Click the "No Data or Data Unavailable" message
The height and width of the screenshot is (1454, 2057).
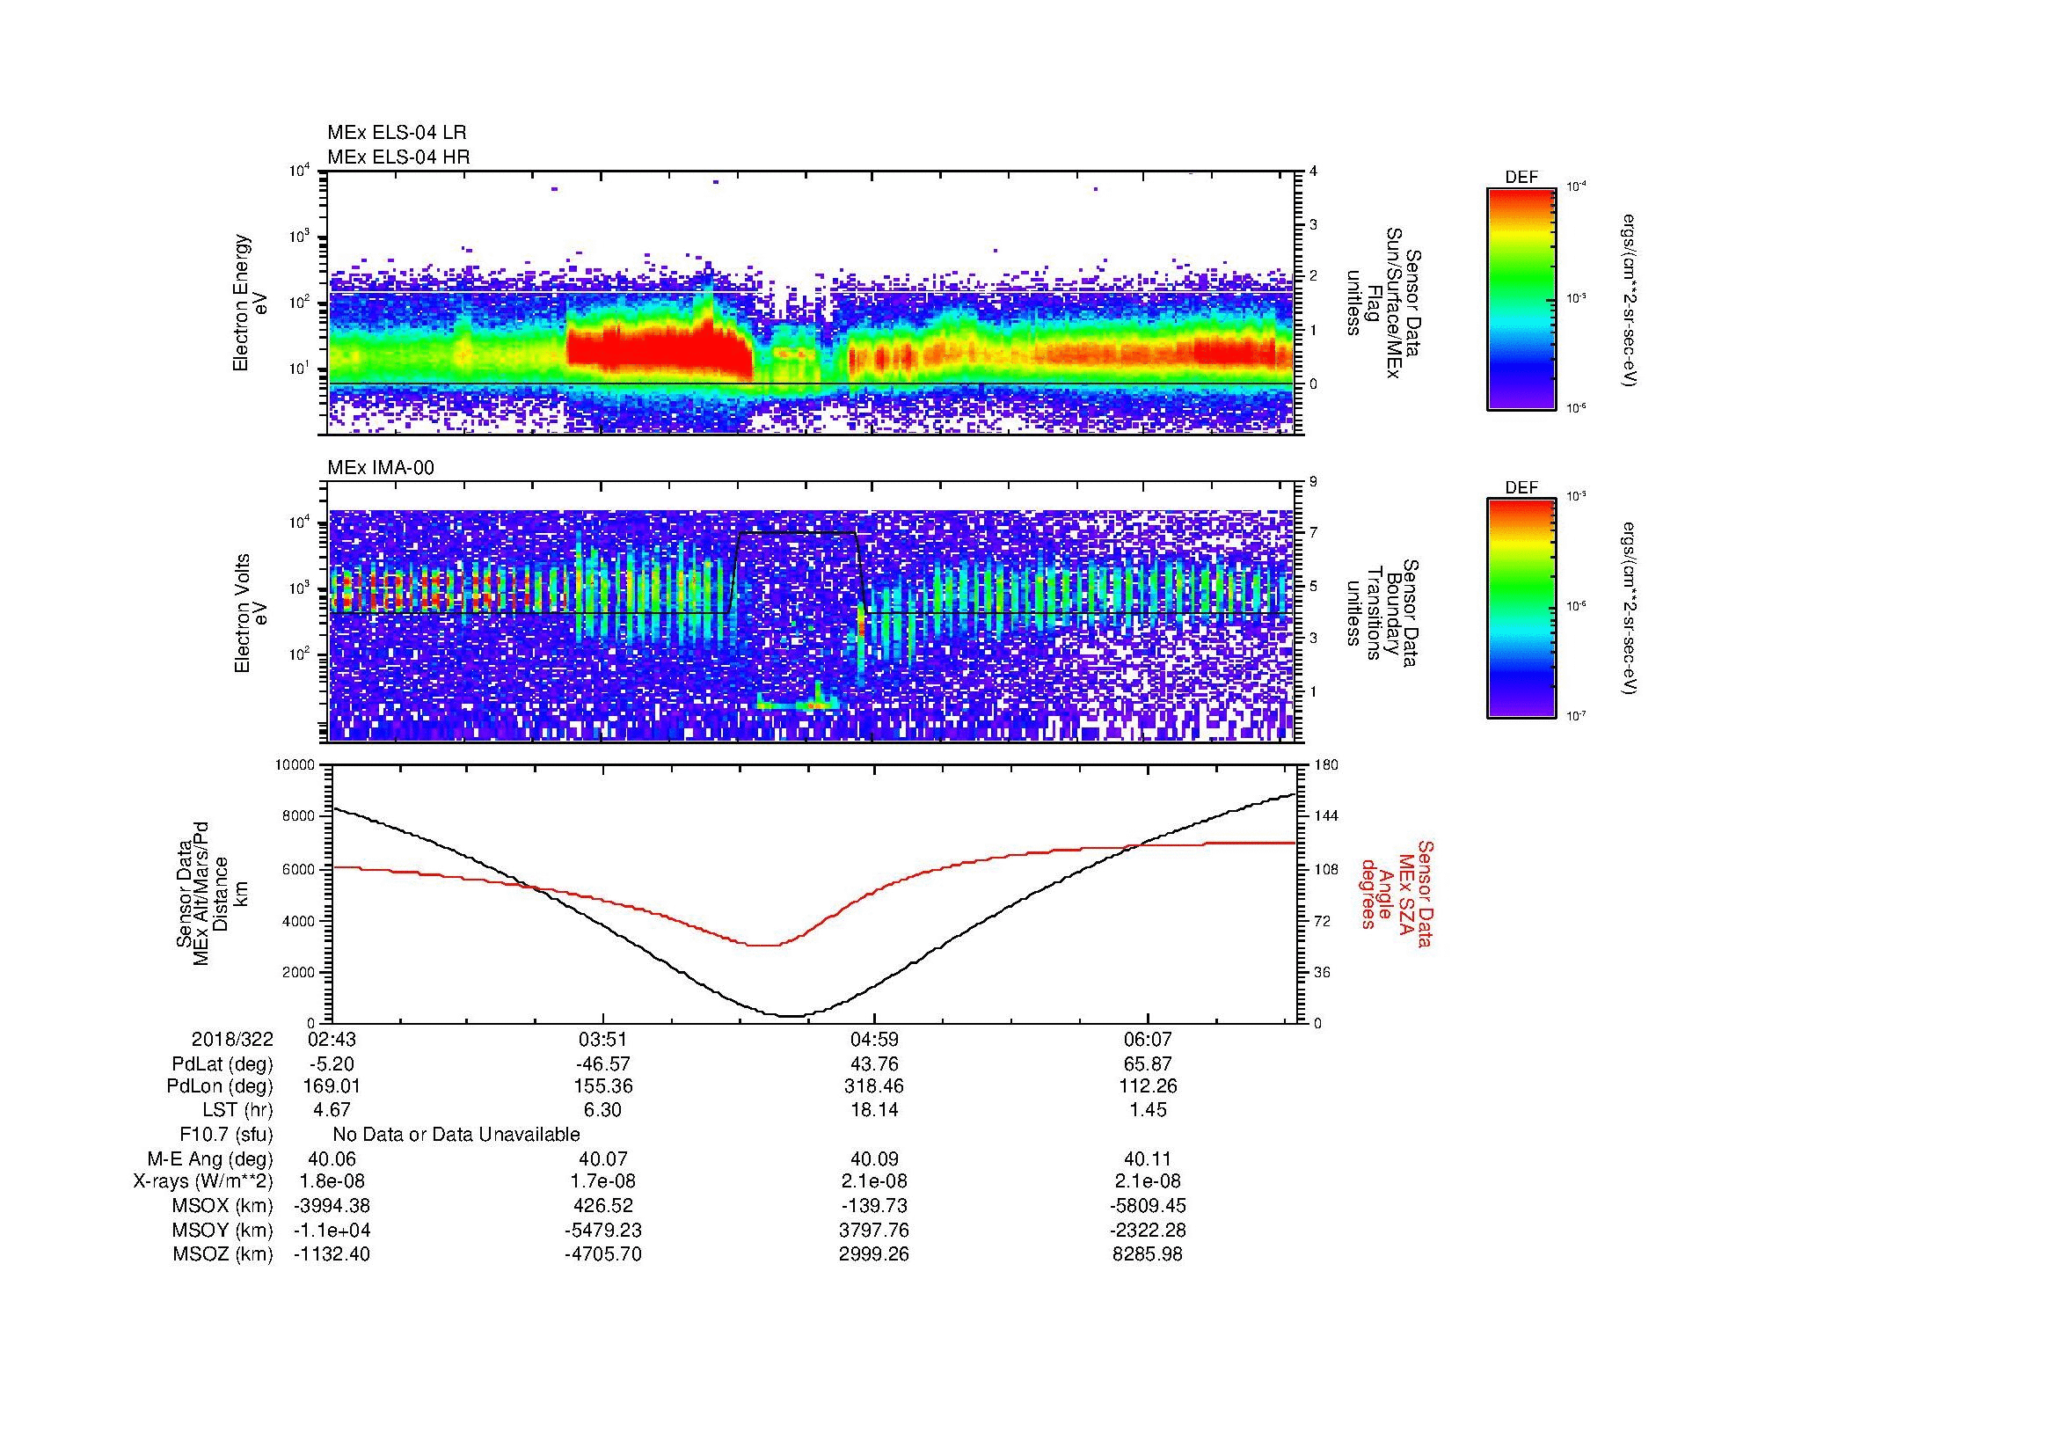(456, 1135)
